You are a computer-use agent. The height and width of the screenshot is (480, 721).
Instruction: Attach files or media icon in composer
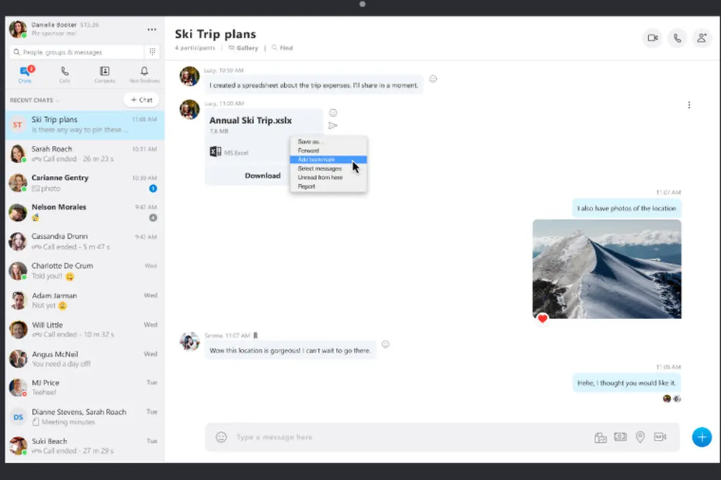pos(600,437)
